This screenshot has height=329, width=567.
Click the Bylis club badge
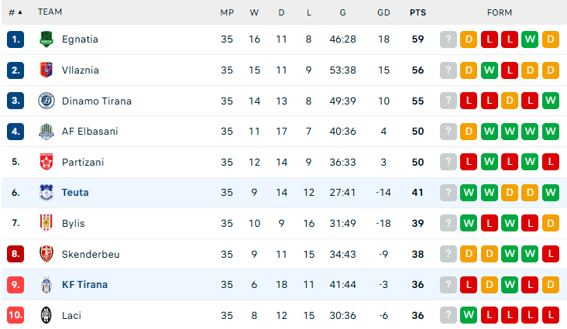click(x=46, y=224)
